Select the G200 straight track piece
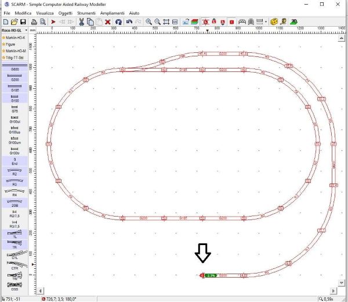 click(x=14, y=77)
